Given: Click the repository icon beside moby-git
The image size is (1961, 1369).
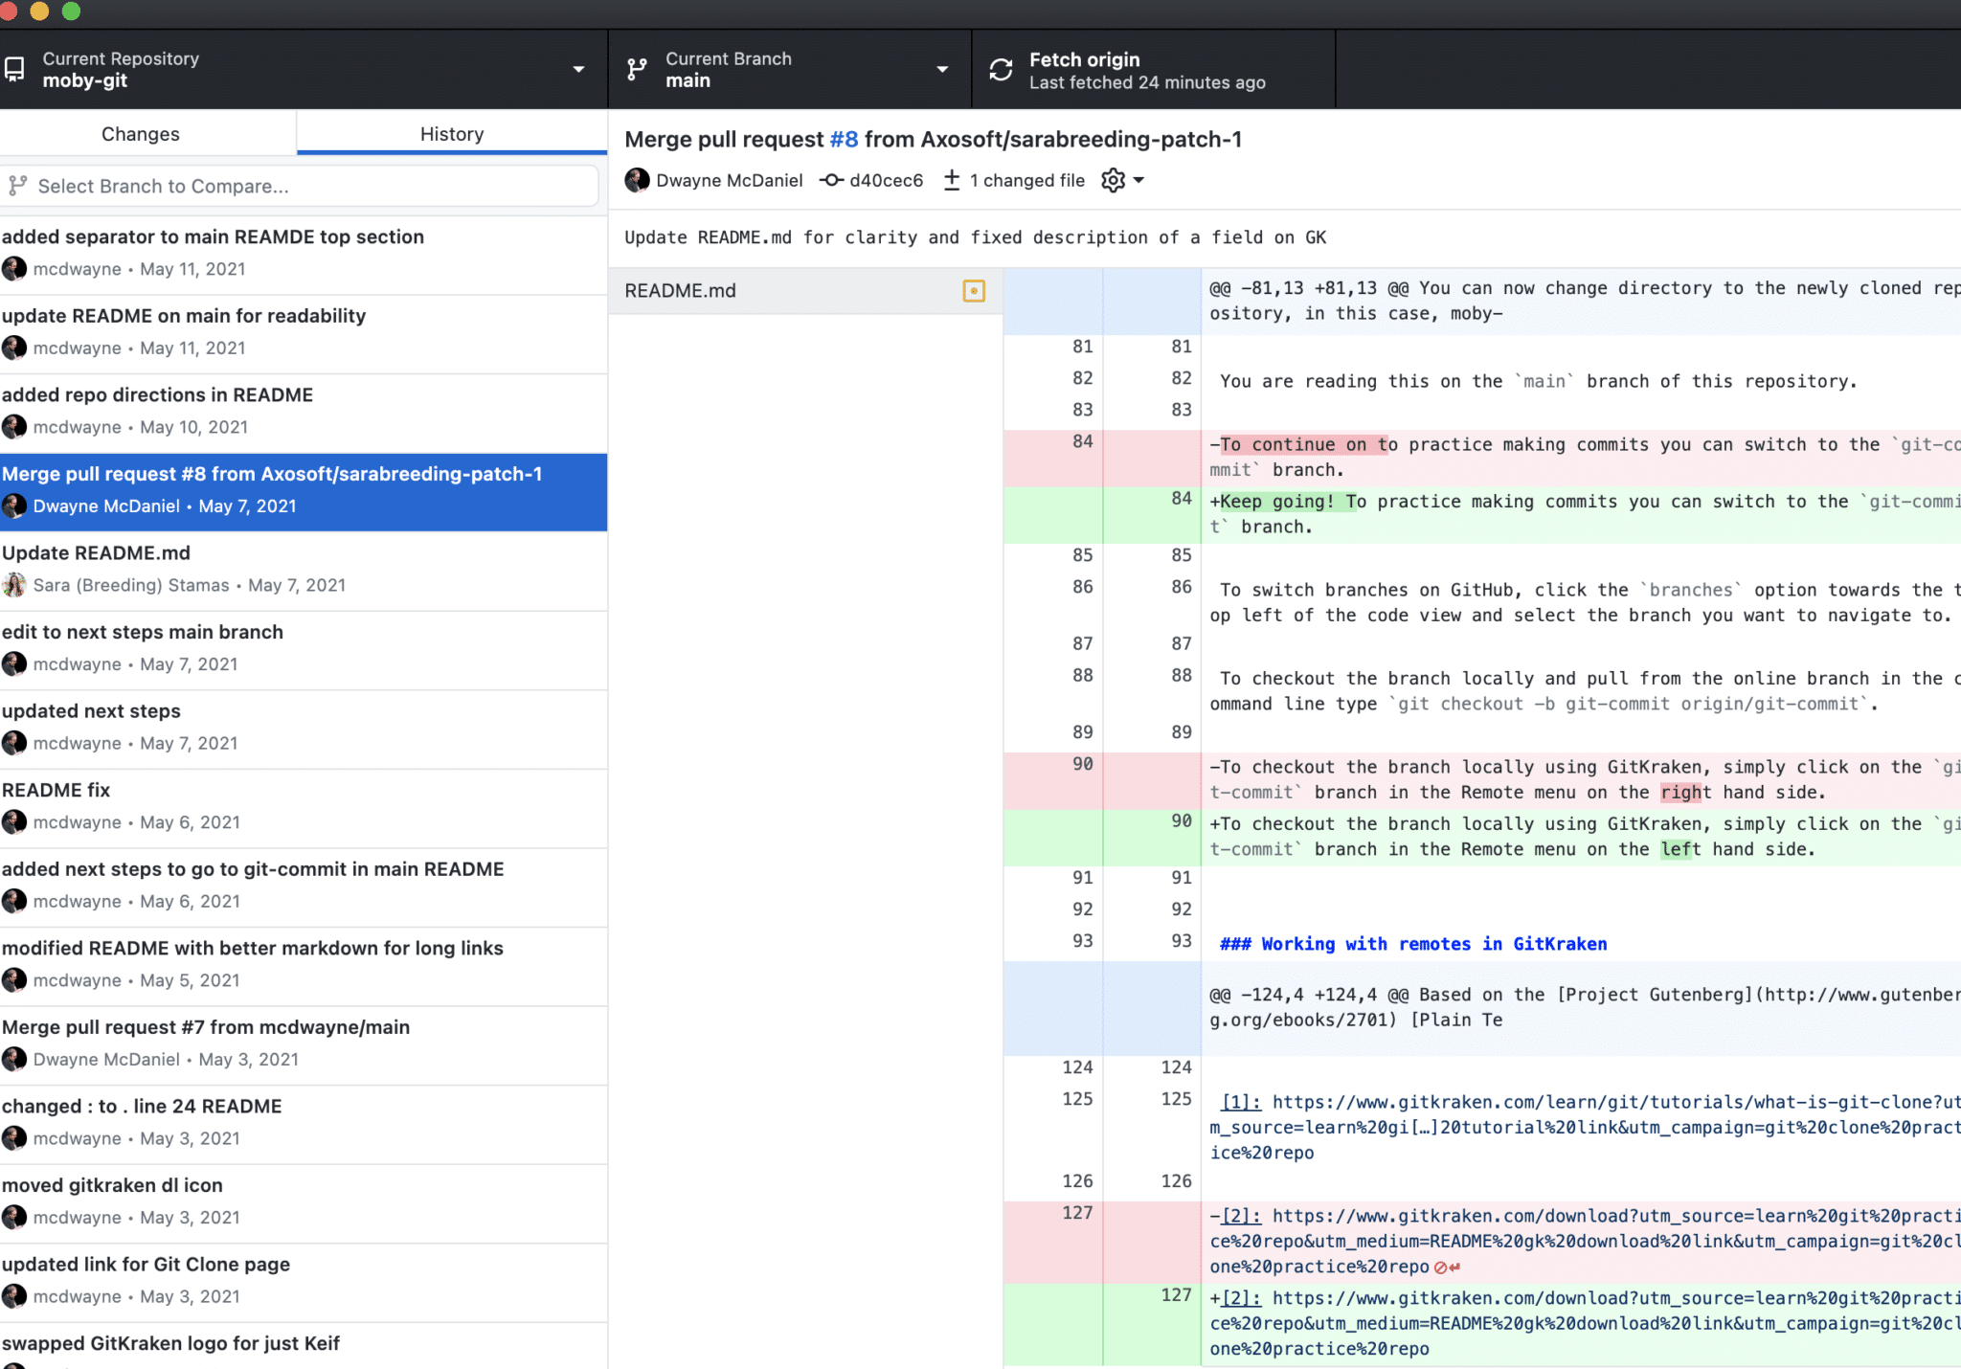Looking at the screenshot, I should coord(14,69).
